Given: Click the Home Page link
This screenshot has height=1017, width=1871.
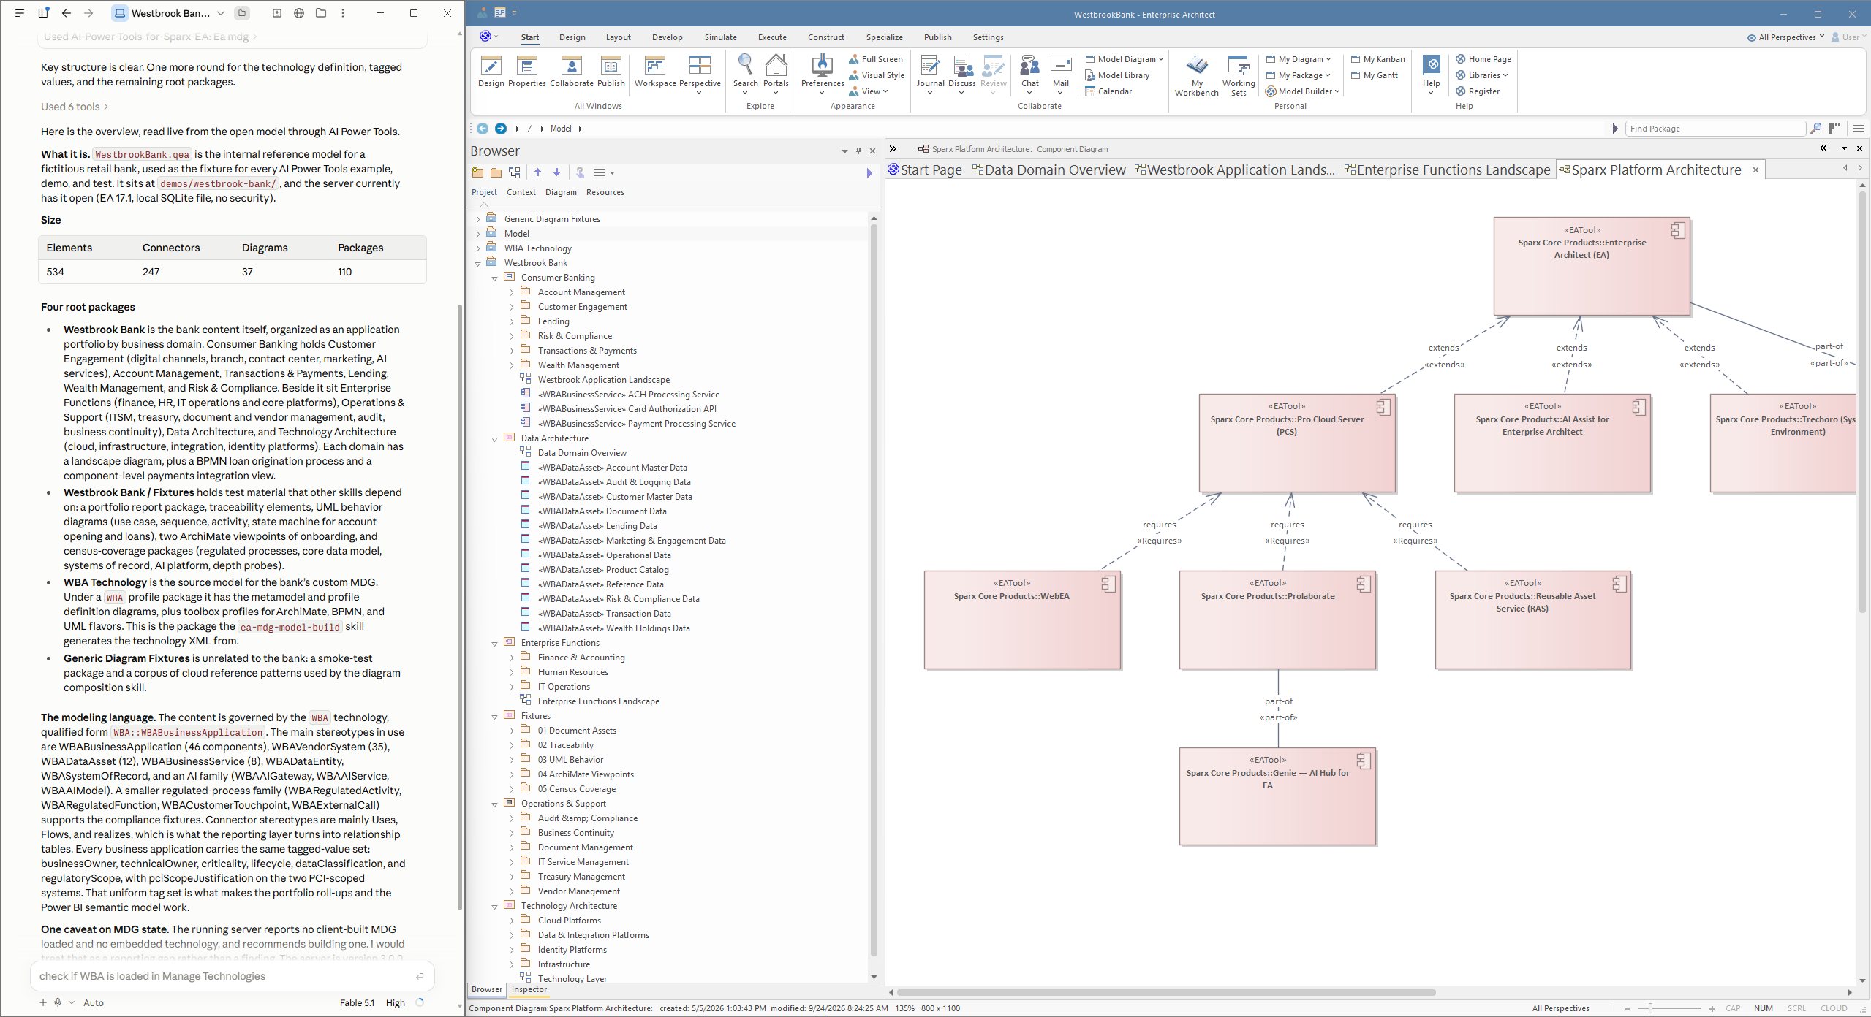Looking at the screenshot, I should pyautogui.click(x=1483, y=59).
